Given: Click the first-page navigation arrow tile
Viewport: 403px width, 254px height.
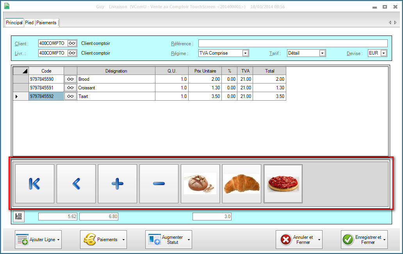Looking at the screenshot, I should pyautogui.click(x=35, y=184).
